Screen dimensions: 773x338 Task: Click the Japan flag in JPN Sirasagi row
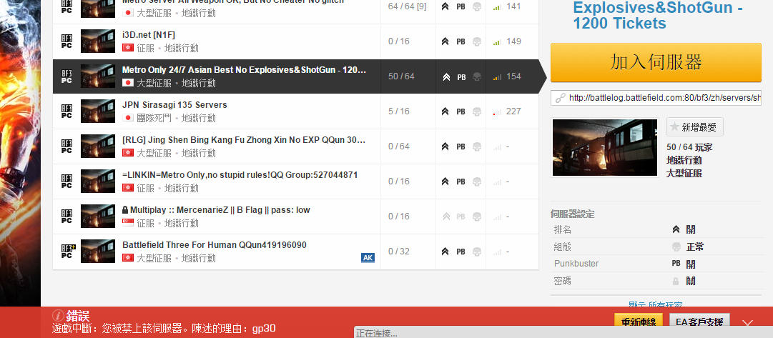[x=128, y=118]
